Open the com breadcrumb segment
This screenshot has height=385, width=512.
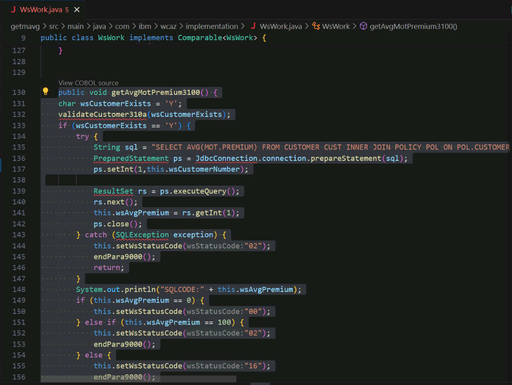(x=122, y=27)
